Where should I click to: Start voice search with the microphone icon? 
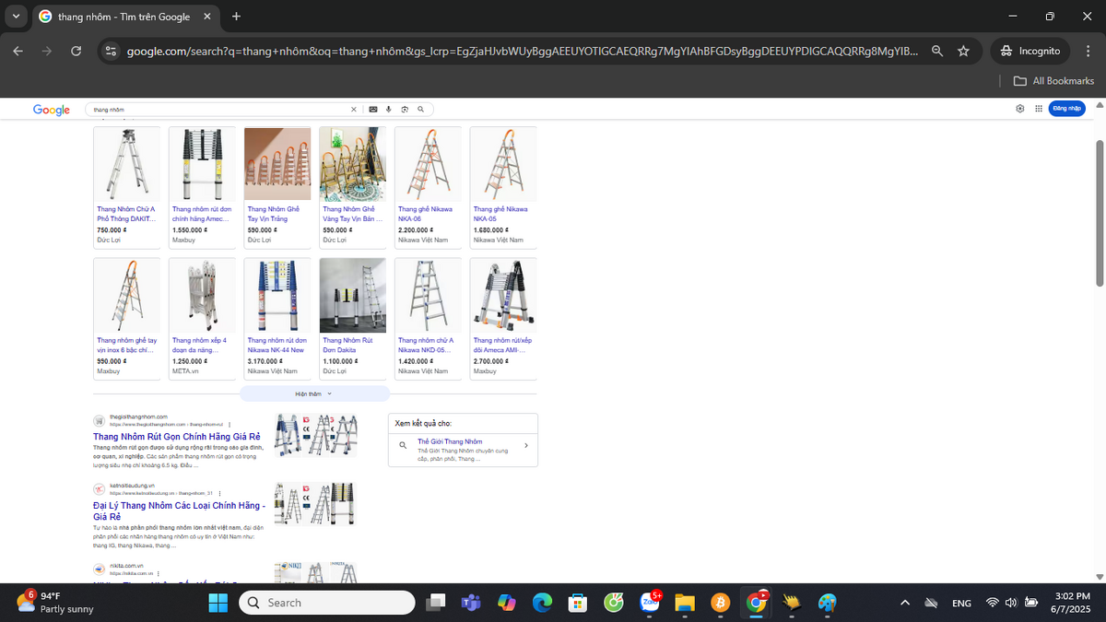tap(389, 109)
